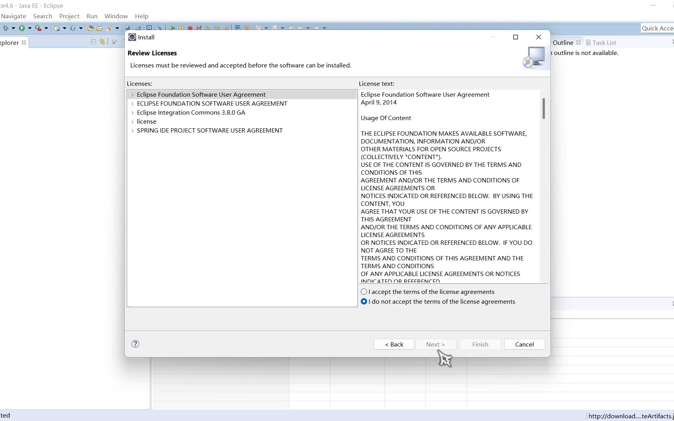Close the Explorer view tab
This screenshot has height=421, width=674.
point(24,42)
